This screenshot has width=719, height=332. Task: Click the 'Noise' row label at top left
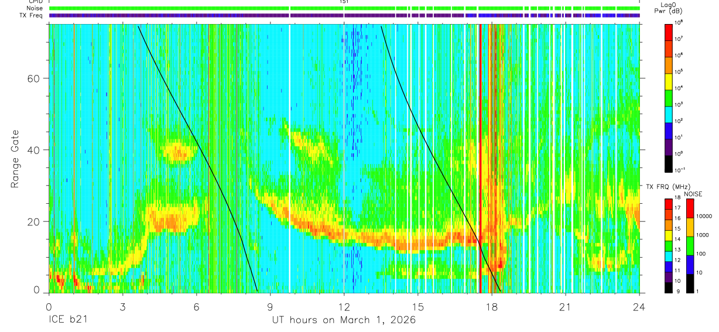pos(34,9)
